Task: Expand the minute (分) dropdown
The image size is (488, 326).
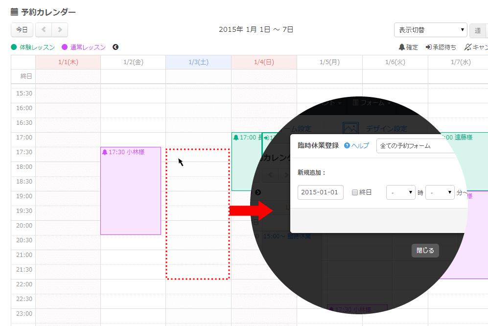Action: point(440,192)
